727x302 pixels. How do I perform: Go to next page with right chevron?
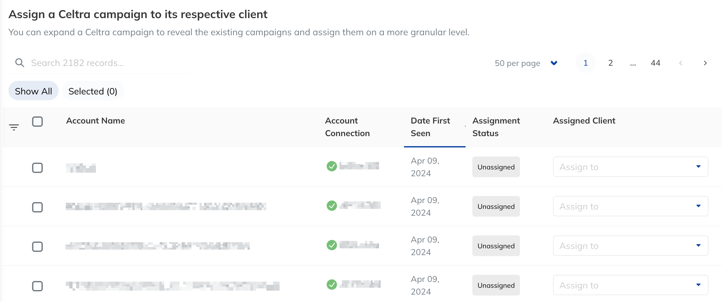pos(705,63)
